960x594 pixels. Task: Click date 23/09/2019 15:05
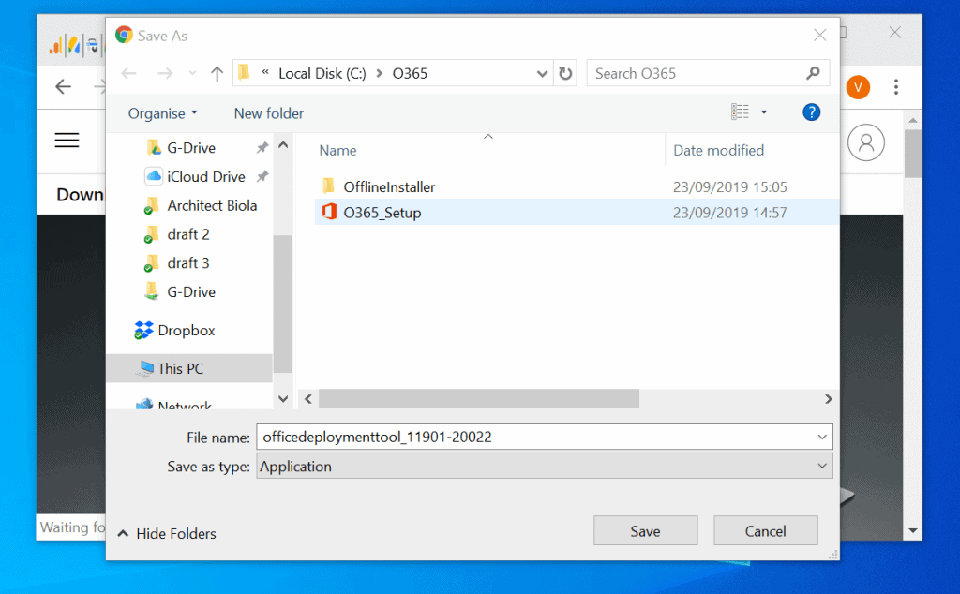point(729,187)
